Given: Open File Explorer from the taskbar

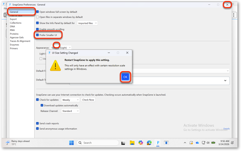Looking at the screenshot, I should coord(132,143).
